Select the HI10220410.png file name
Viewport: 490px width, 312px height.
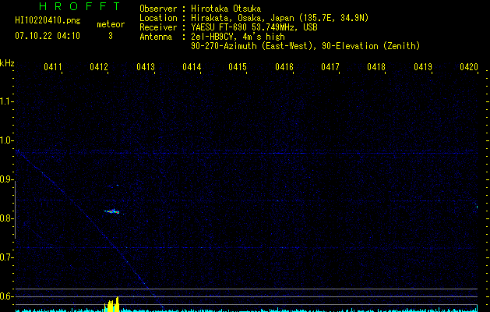point(48,21)
